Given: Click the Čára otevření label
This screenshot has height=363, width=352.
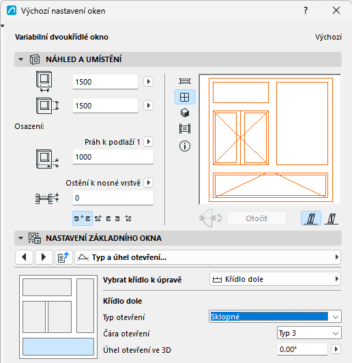Looking at the screenshot, I should coord(126,334).
